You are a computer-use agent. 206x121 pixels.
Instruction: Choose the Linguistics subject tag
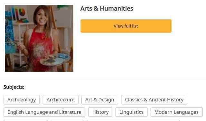pos(132,112)
